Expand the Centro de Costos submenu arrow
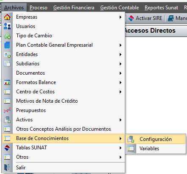The image size is (187, 174). pyautogui.click(x=121, y=92)
